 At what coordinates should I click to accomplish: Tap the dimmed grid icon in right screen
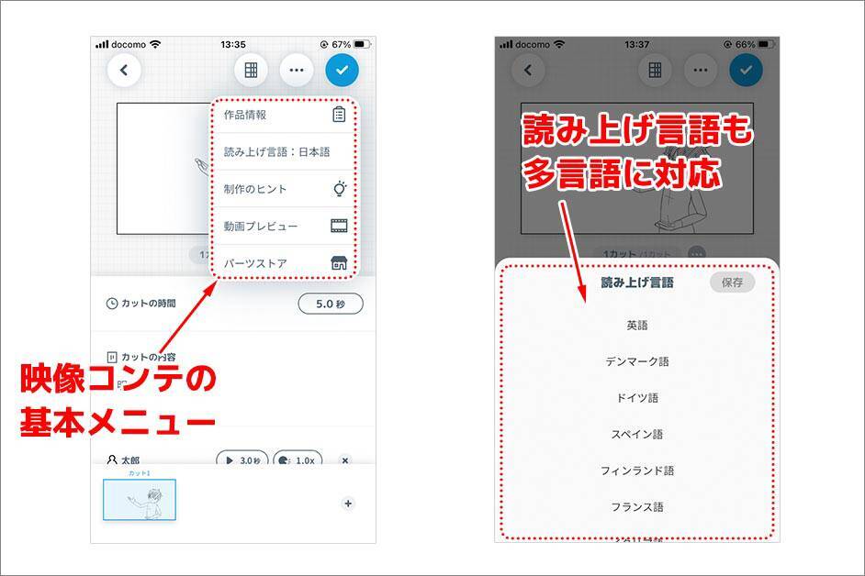coord(655,70)
